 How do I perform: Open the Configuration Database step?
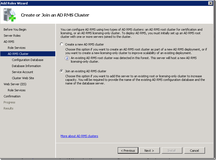click(x=28, y=60)
